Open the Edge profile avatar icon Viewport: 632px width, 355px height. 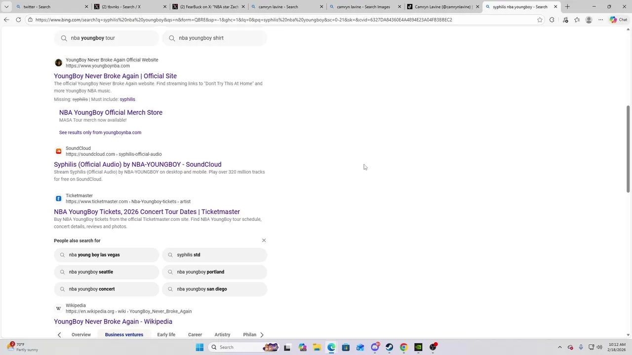[589, 20]
